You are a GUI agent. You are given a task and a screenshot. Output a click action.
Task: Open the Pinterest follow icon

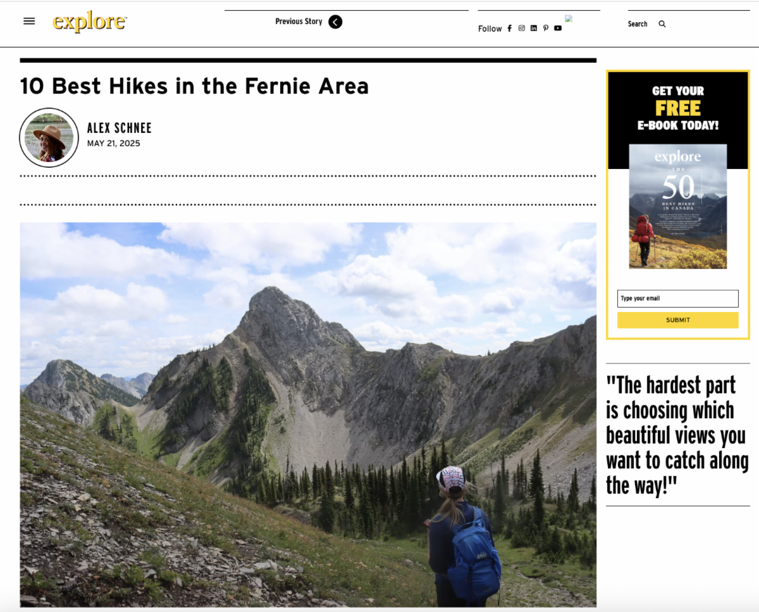546,28
